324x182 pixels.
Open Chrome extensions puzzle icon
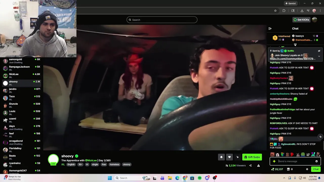pos(284,11)
